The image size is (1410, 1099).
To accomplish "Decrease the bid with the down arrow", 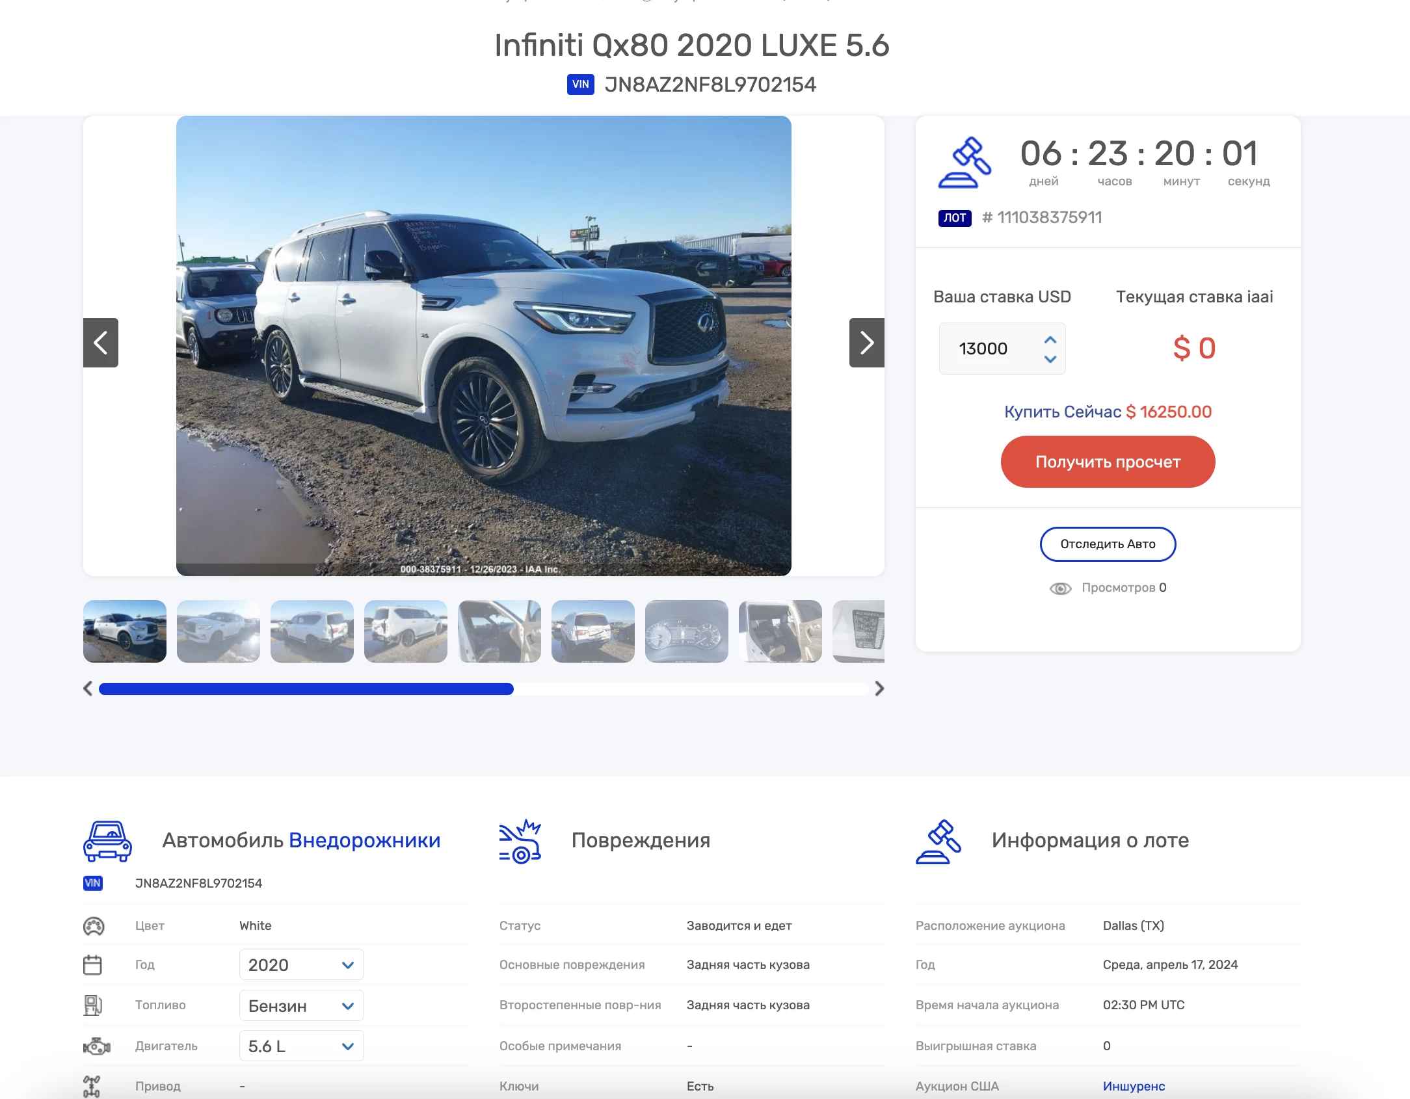I will pos(1050,358).
